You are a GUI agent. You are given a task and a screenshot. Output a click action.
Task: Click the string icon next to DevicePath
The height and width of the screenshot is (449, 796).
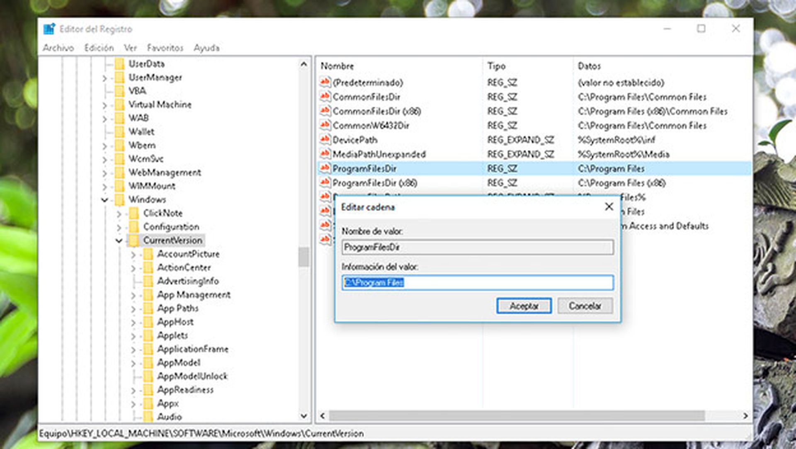pyautogui.click(x=325, y=140)
